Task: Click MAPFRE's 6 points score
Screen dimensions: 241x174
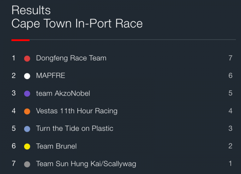Action: [230, 76]
